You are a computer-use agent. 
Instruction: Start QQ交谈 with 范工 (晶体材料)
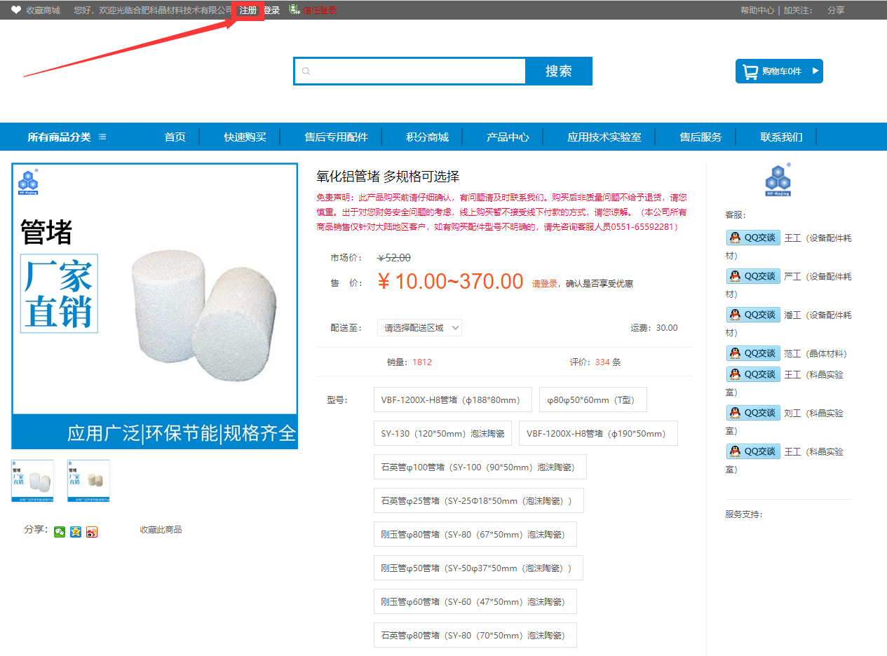pyautogui.click(x=753, y=353)
